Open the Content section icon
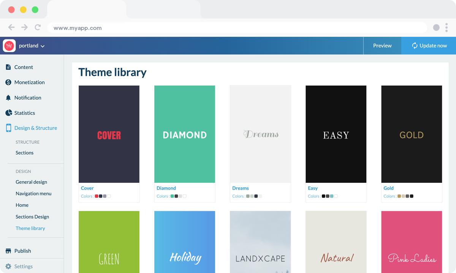This screenshot has height=273, width=456. (8, 67)
